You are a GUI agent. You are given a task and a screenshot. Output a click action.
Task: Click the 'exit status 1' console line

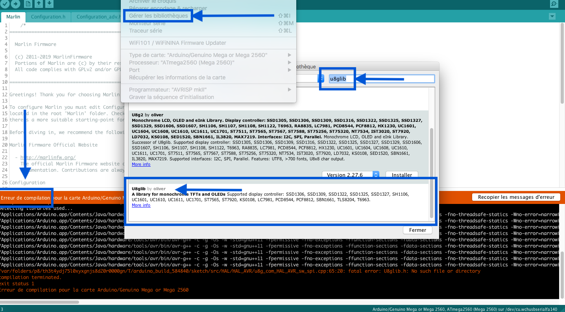[x=17, y=284]
